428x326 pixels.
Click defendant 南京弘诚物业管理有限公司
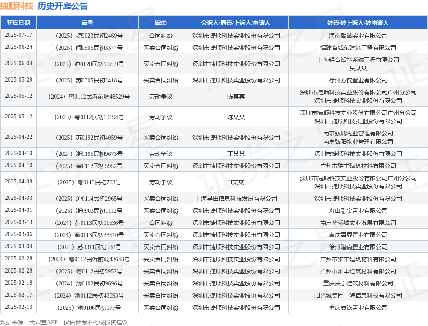pyautogui.click(x=358, y=133)
